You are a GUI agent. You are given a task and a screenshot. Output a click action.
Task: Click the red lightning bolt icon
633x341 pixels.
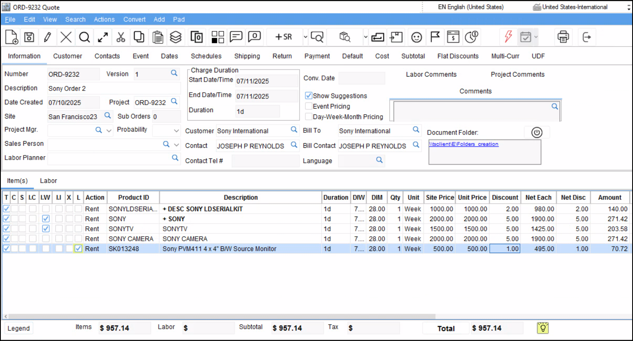pyautogui.click(x=508, y=37)
